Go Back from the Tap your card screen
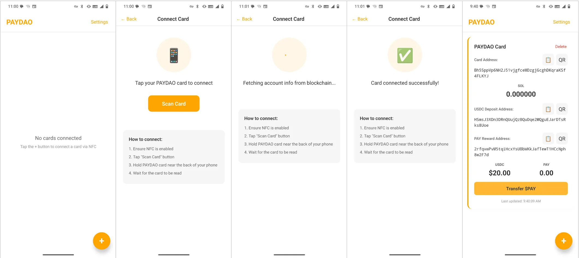 pyautogui.click(x=129, y=19)
